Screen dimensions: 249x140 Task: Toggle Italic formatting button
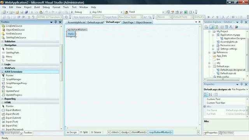(x=213, y=17)
